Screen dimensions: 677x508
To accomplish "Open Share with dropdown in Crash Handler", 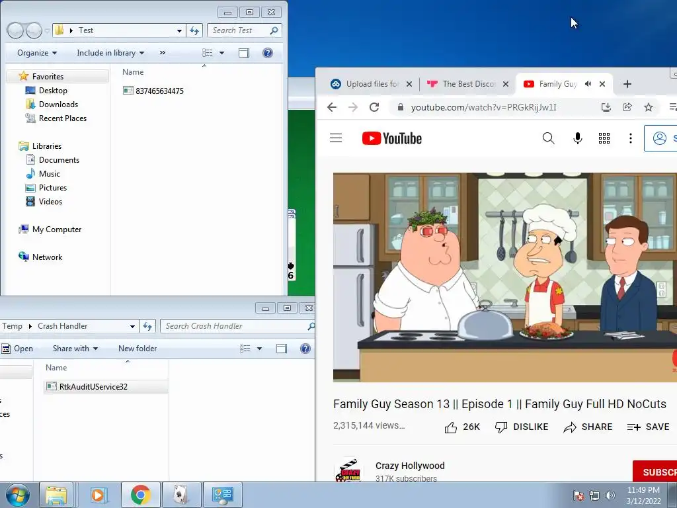I will click(x=75, y=348).
